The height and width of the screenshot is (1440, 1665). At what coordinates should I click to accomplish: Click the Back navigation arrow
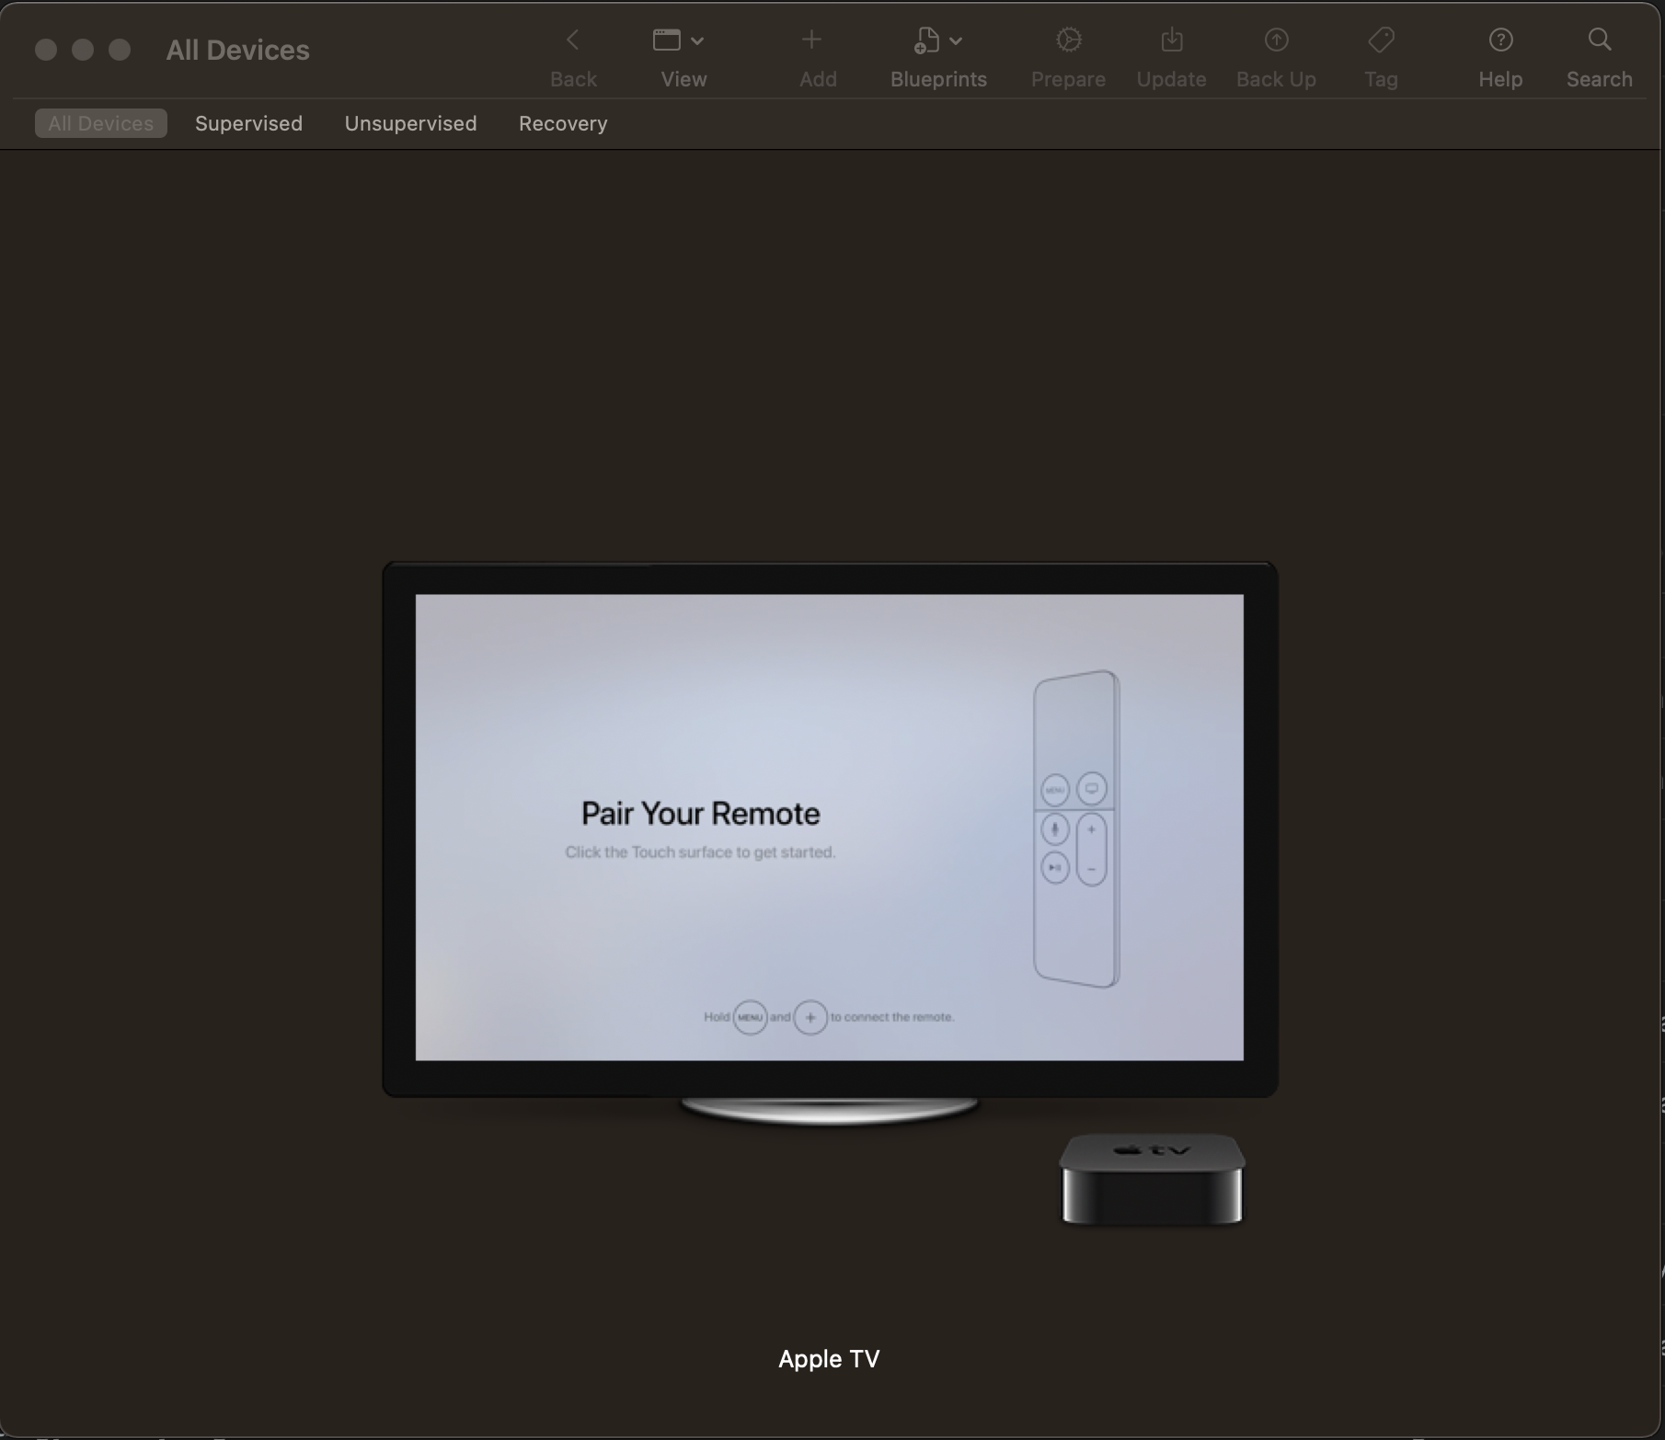572,40
